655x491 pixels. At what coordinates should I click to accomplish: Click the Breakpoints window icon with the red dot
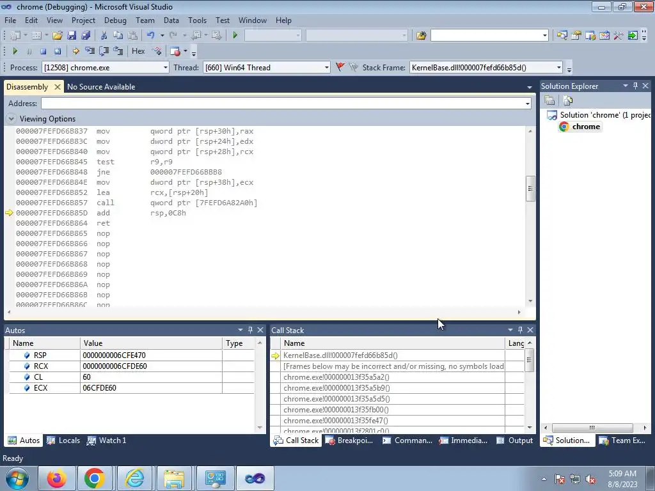pos(175,51)
